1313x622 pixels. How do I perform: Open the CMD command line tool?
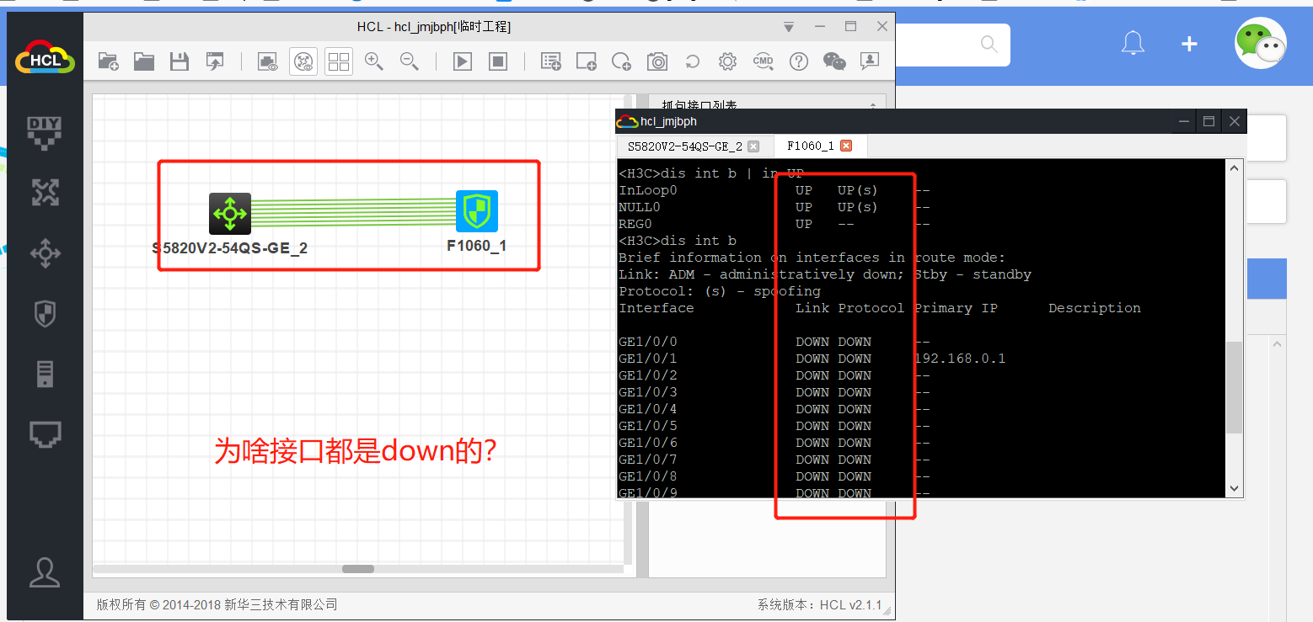[x=764, y=61]
